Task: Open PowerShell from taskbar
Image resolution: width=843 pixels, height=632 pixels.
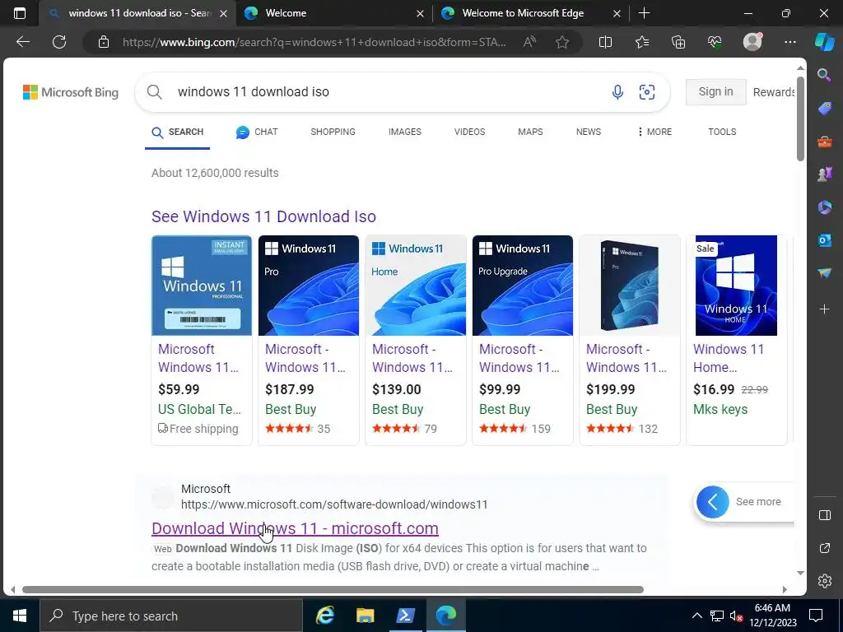Action: (405, 616)
